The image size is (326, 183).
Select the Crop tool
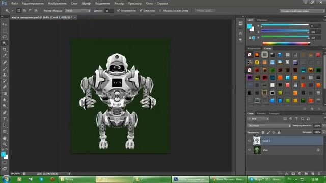(5, 49)
